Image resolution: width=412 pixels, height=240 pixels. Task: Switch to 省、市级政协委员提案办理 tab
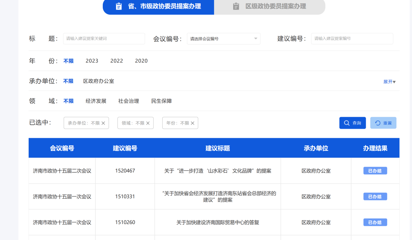click(158, 7)
